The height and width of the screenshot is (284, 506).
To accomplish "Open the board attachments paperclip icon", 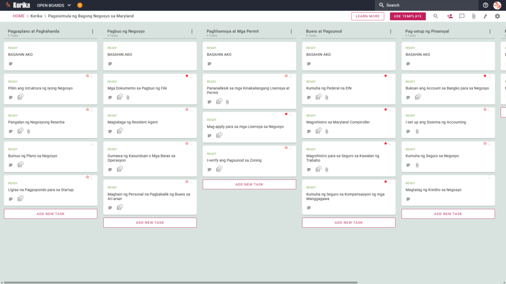I will [474, 16].
